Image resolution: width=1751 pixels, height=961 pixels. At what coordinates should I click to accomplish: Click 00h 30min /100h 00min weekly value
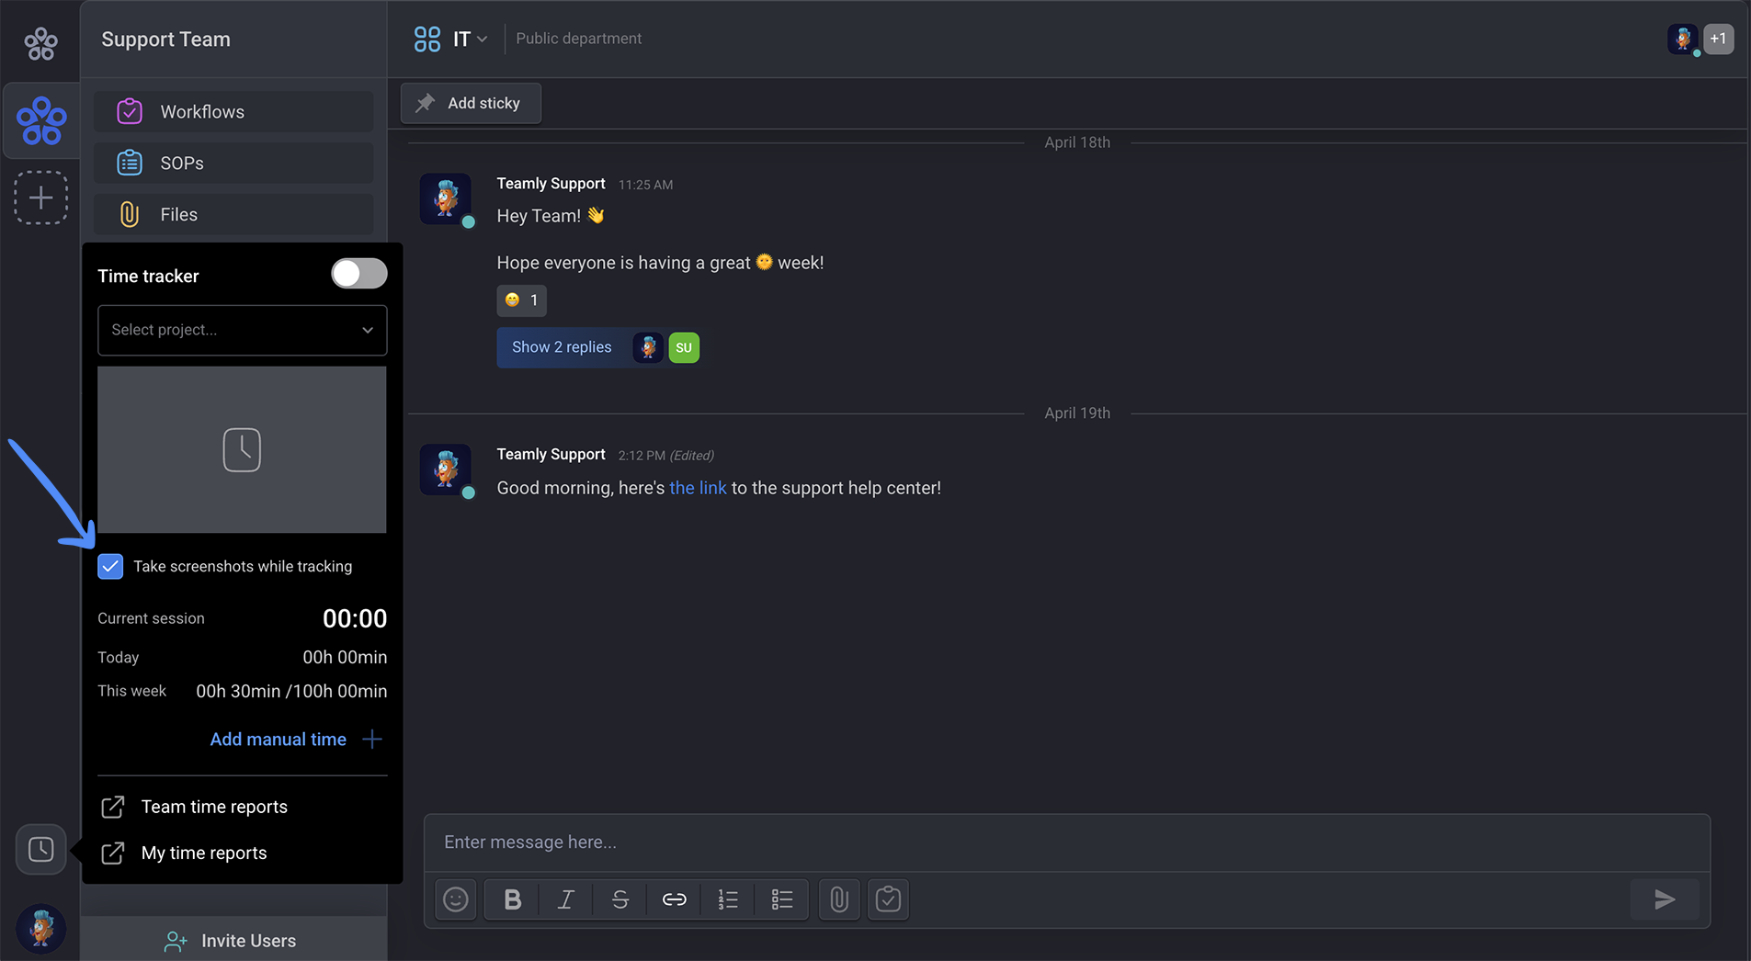[x=291, y=691]
